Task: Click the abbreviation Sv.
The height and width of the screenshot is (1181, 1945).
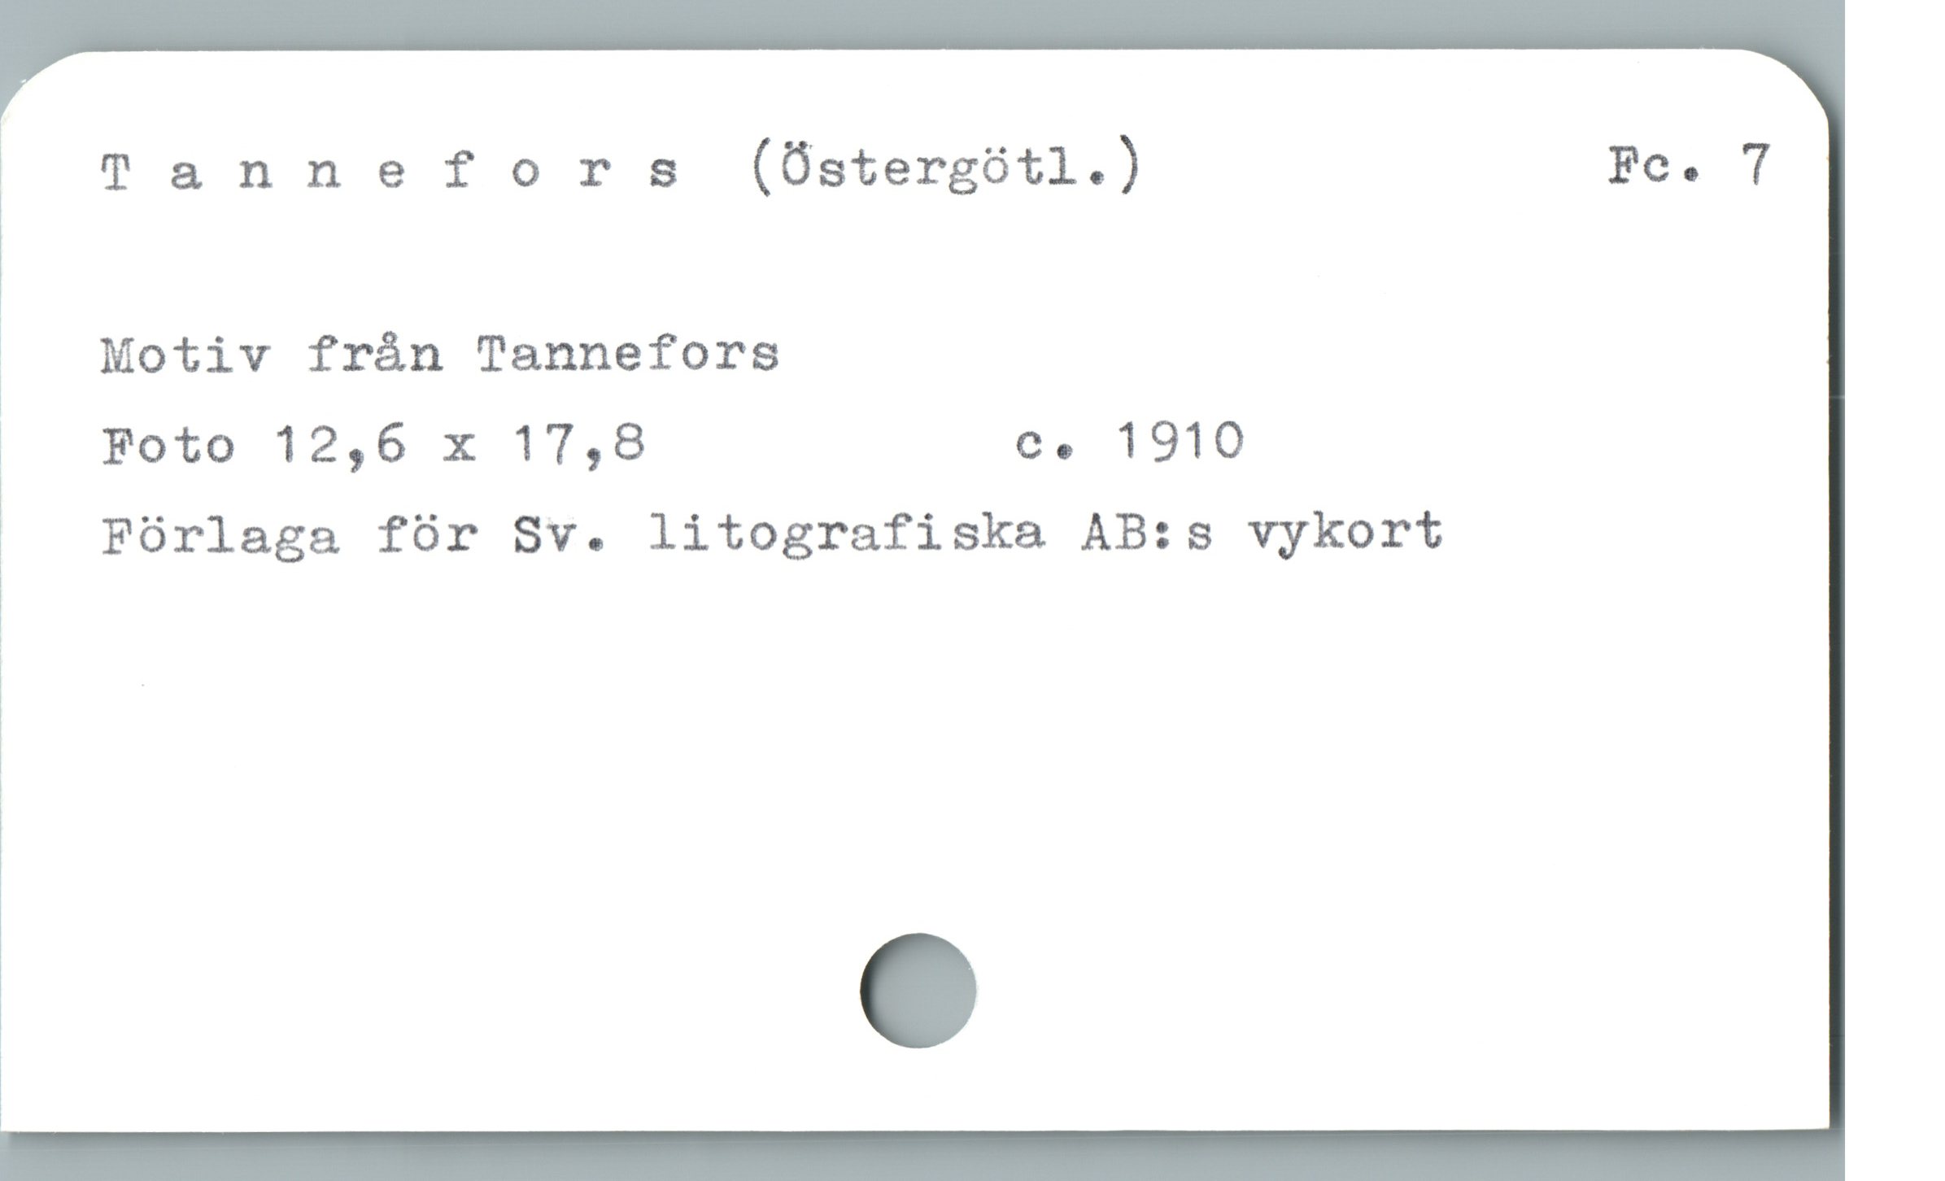Action: point(560,534)
